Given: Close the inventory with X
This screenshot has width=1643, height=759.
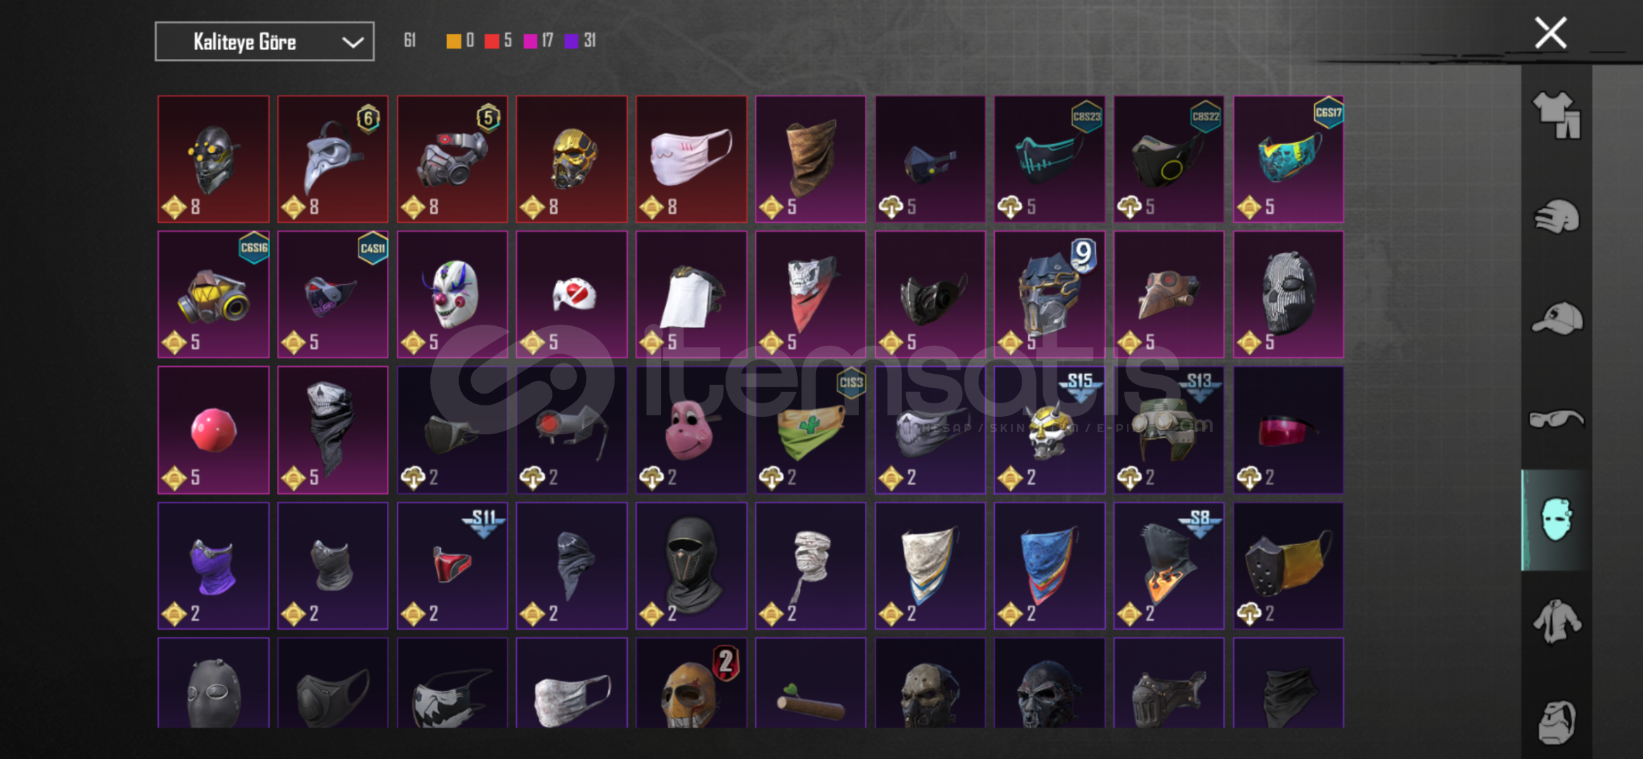Looking at the screenshot, I should [1550, 33].
